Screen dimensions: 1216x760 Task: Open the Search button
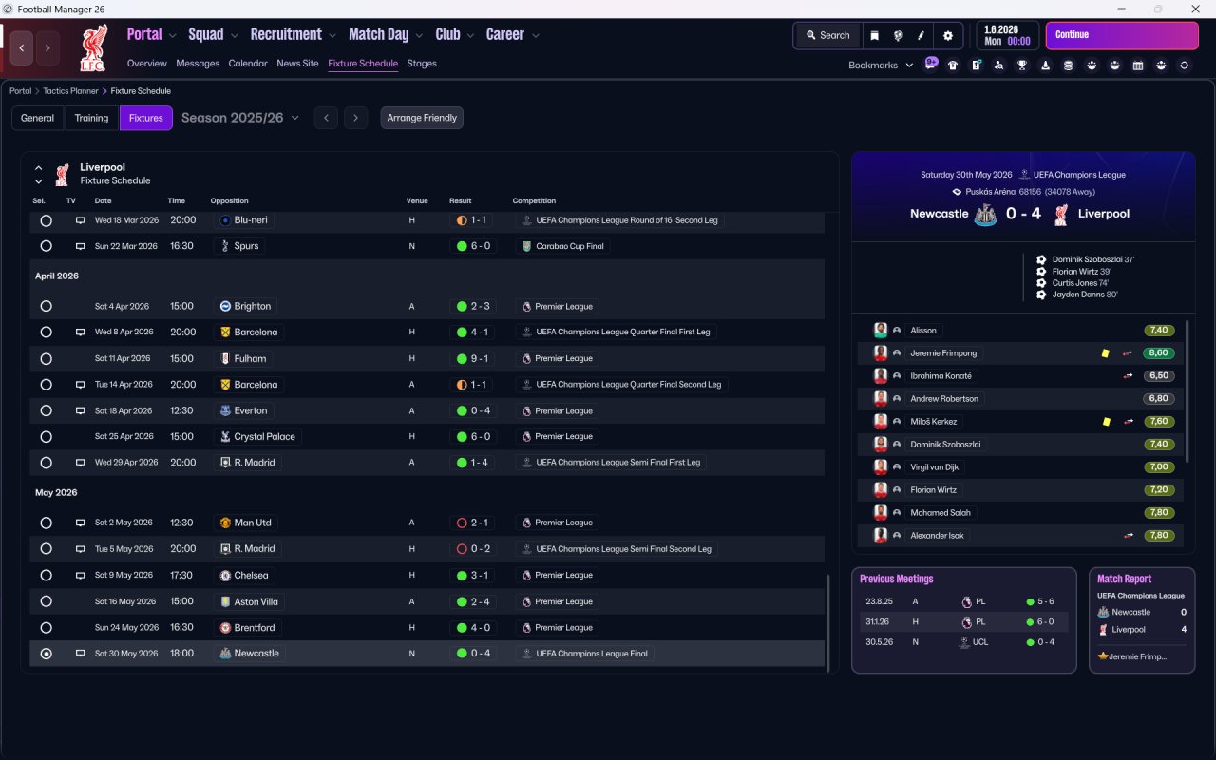tap(827, 36)
